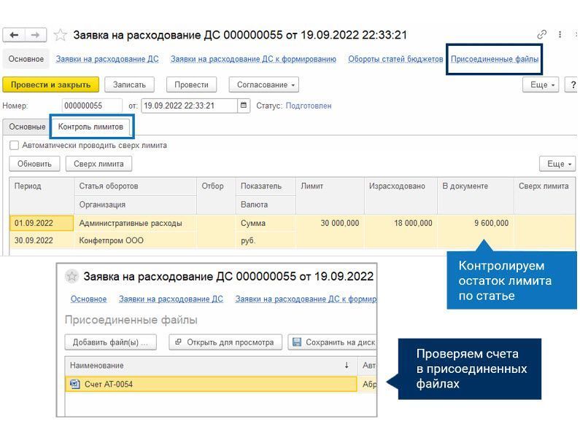Select the Контроль лимитов tab

click(x=90, y=127)
